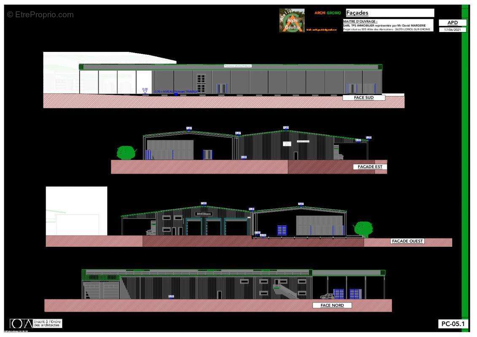Click the 0.00 level marker on Face Sud
Viewport: 477px width, 337px height.
click(145, 90)
